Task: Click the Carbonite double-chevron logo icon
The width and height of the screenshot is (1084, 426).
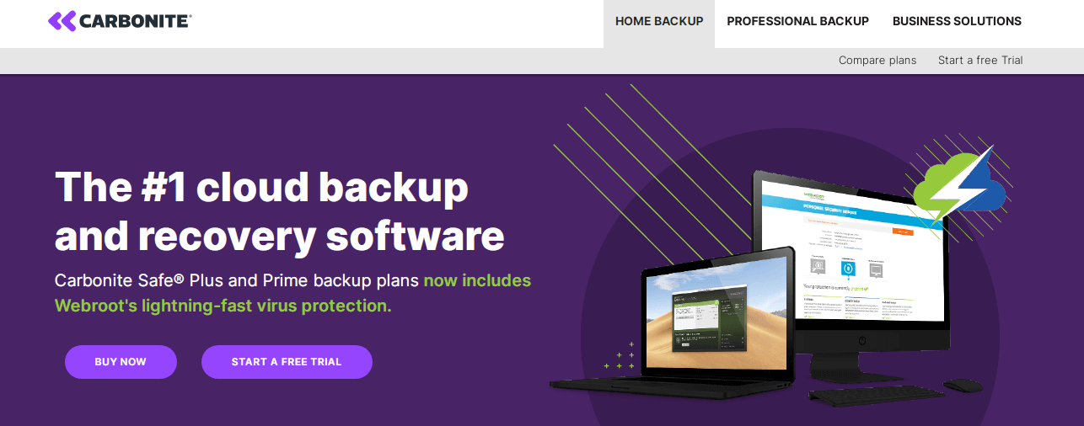Action: [62, 21]
